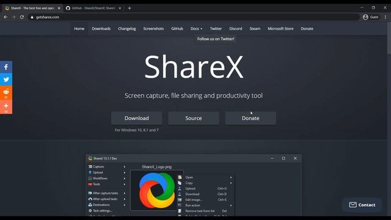Viewport: 391px width, 220px height.
Task: Open the Screenshots nav link
Action: point(153,29)
